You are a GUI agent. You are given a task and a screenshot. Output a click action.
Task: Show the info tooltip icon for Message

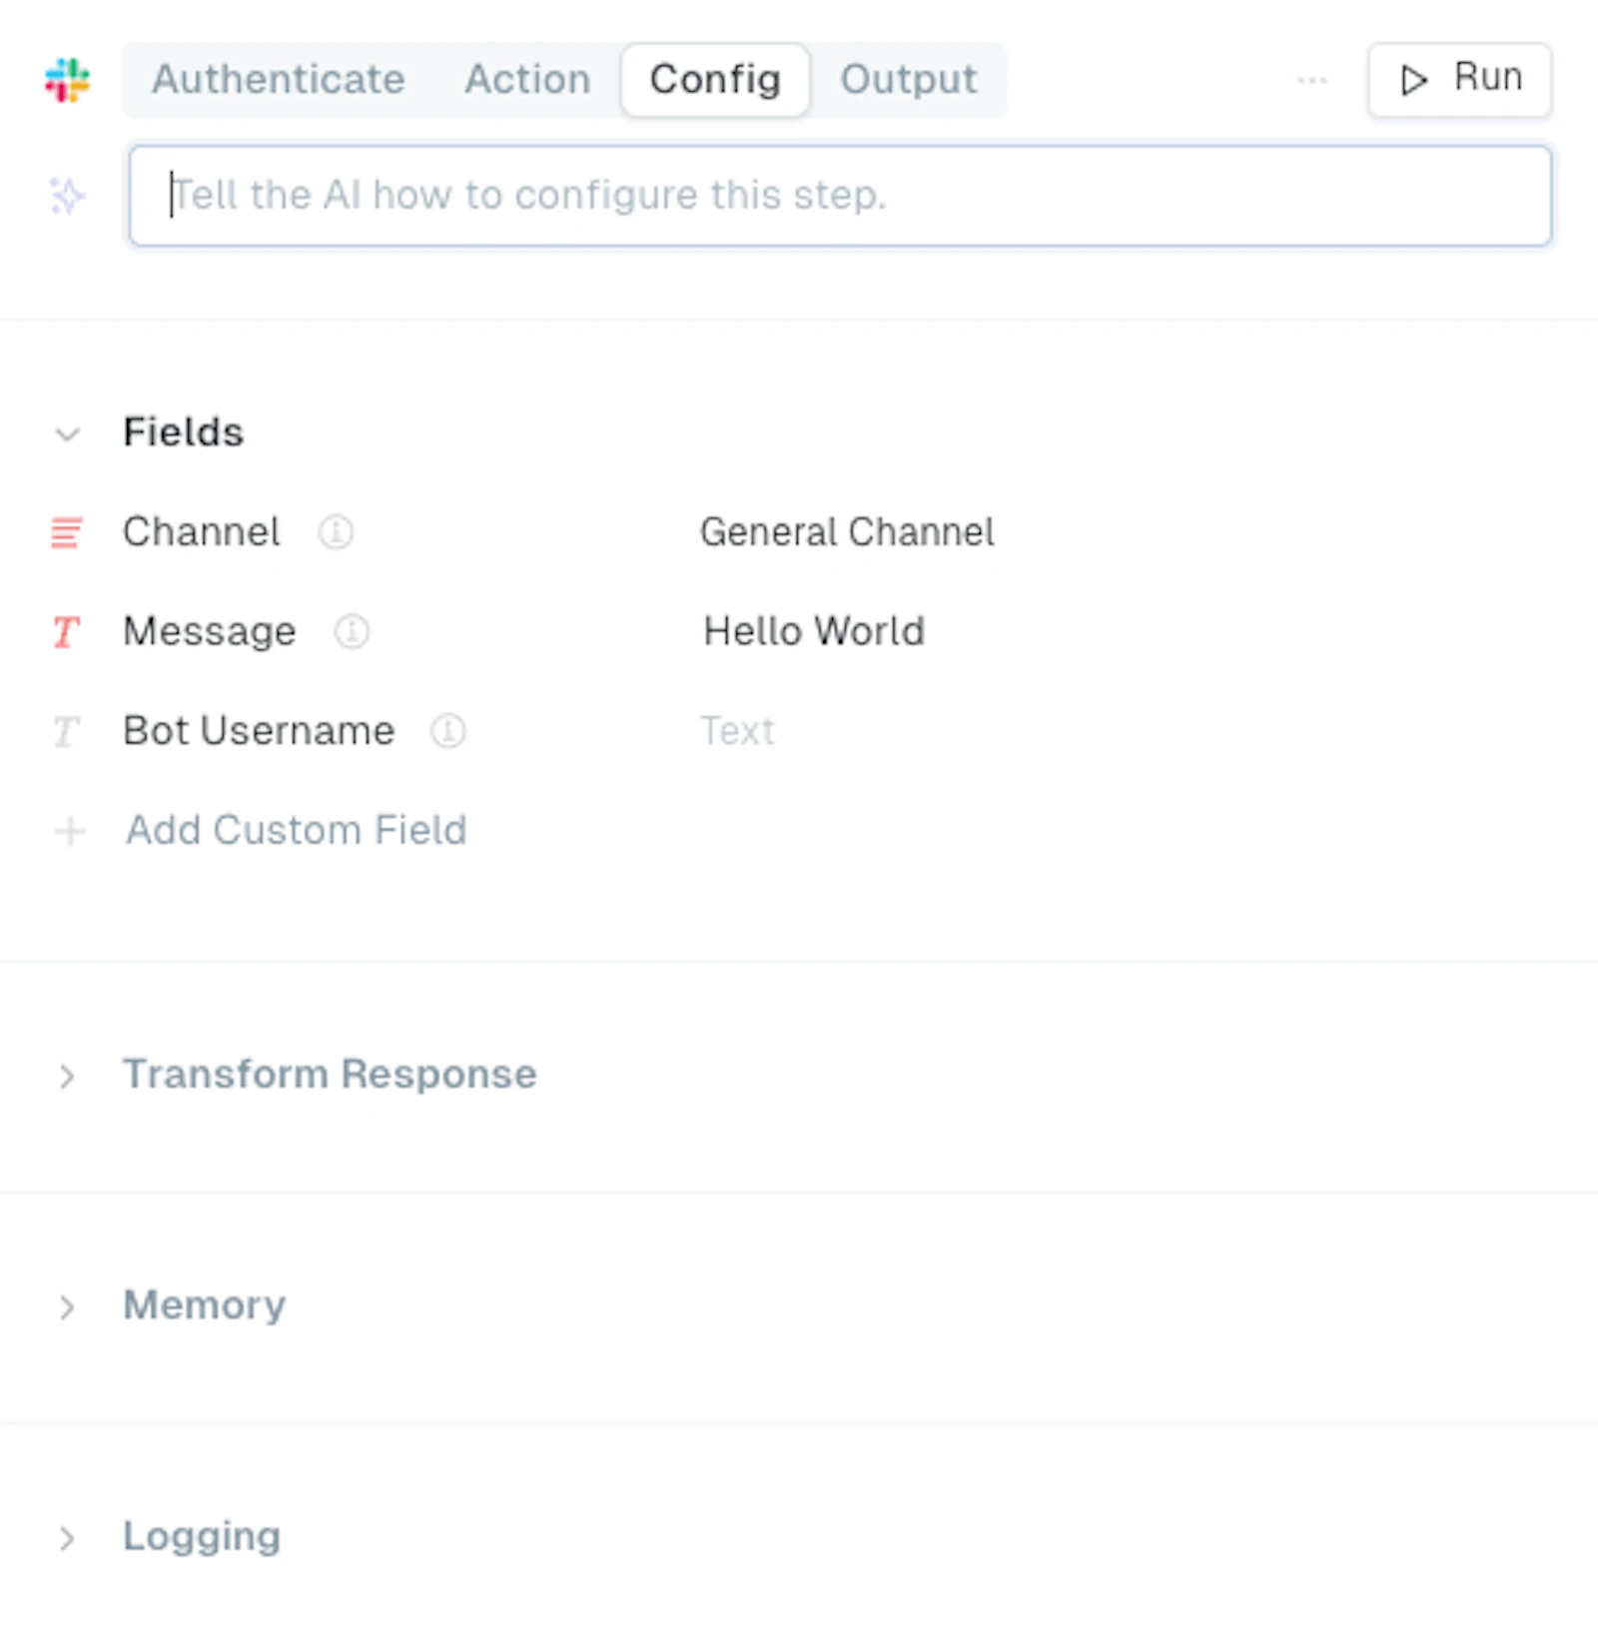[352, 631]
